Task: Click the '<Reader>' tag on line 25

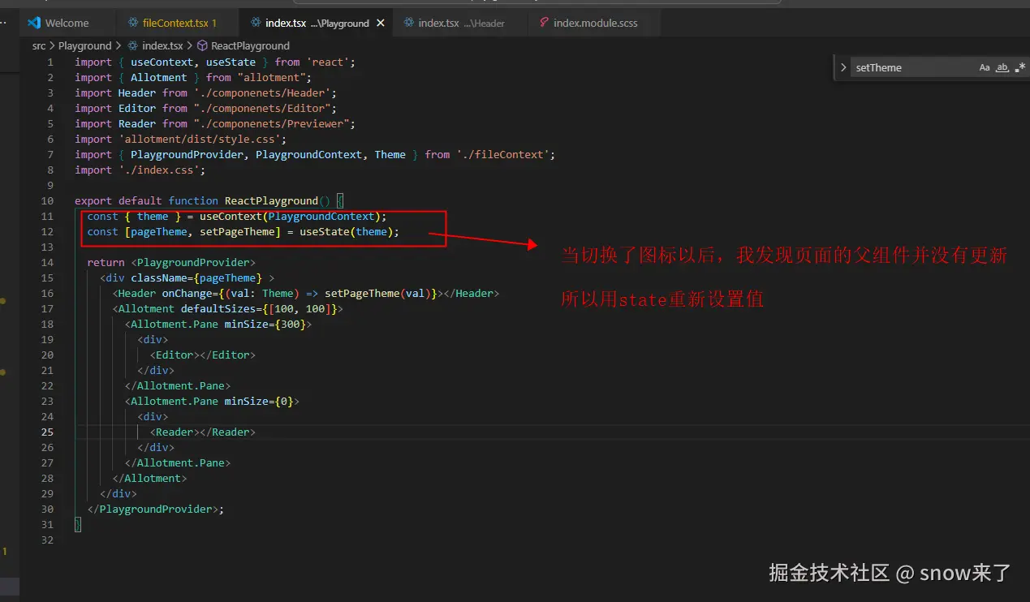Action: coord(175,432)
